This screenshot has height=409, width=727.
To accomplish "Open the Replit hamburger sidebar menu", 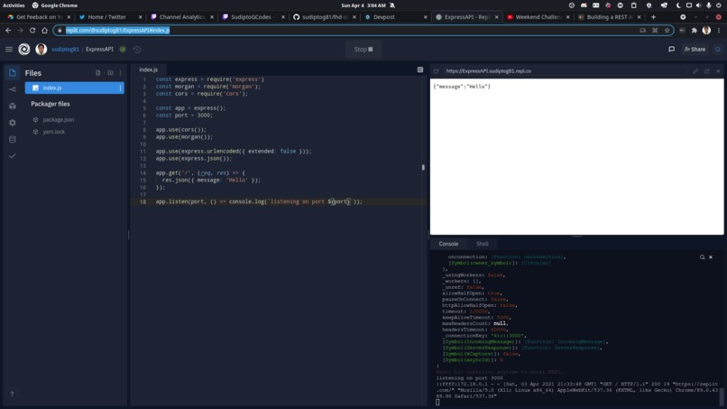I will click(x=9, y=50).
